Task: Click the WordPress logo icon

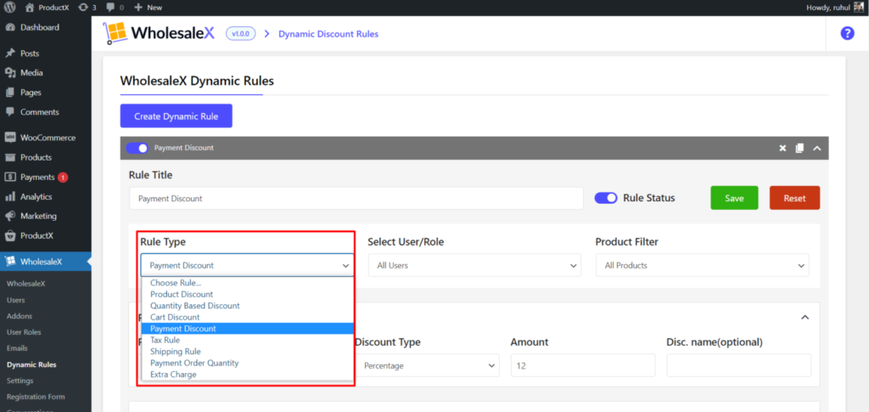Action: (10, 8)
